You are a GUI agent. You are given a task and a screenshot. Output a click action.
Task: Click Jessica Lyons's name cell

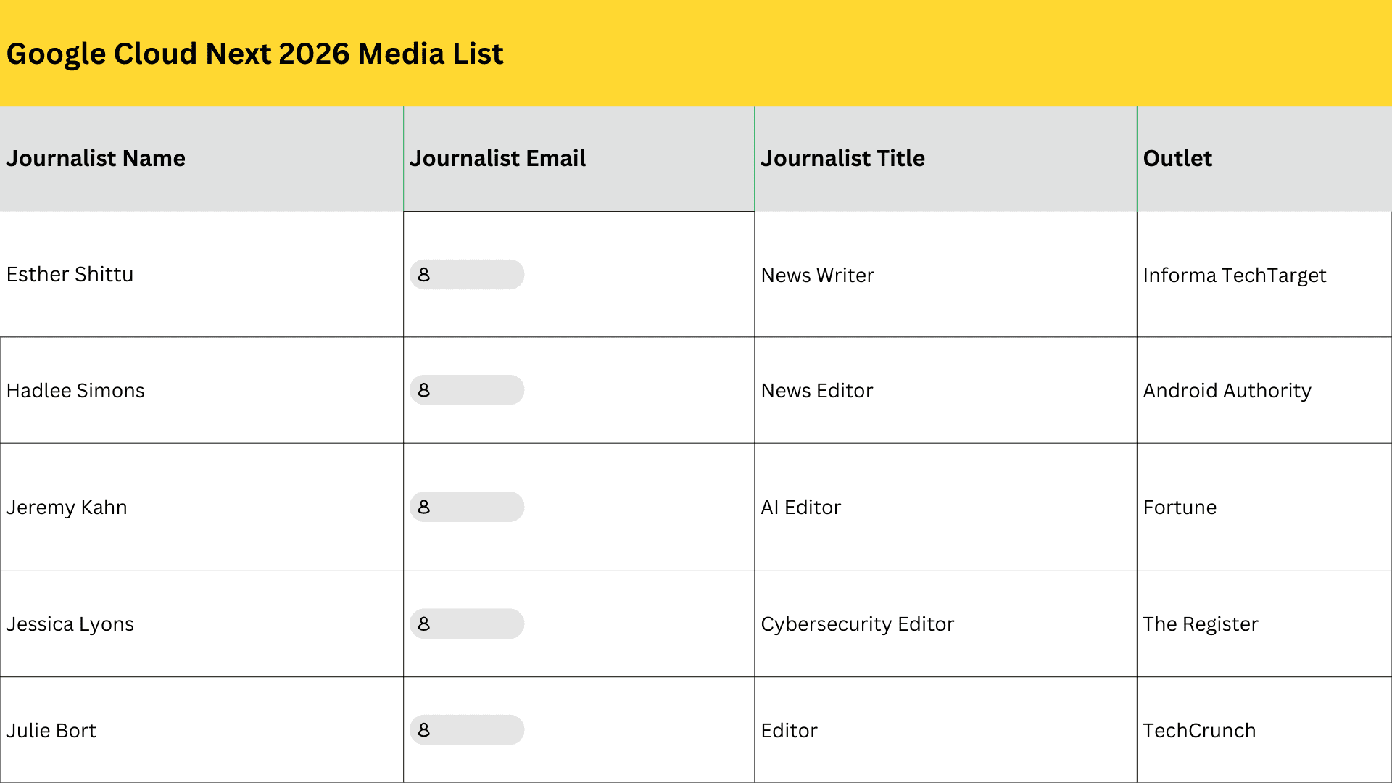(x=70, y=623)
